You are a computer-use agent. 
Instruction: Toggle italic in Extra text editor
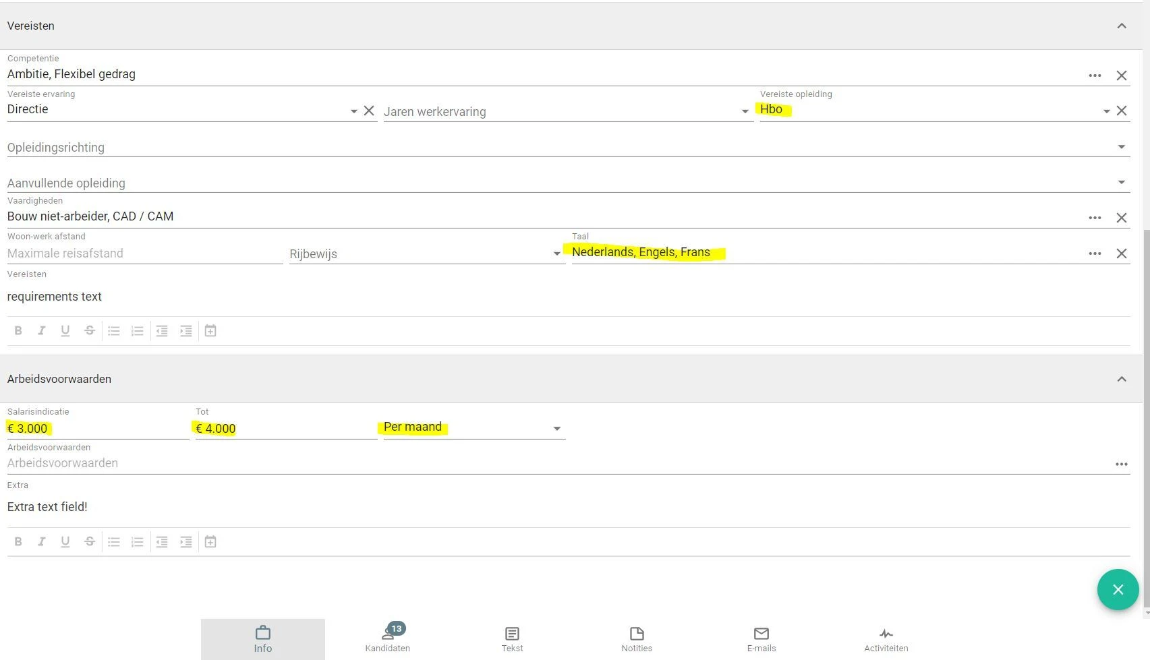(x=42, y=541)
